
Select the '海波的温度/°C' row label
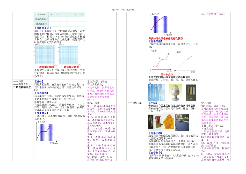point(42,19)
